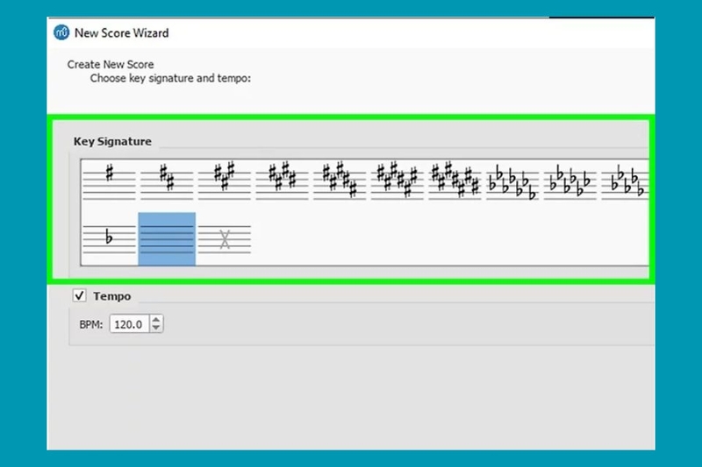
Task: Increase BPM with the up arrow
Action: 156,320
